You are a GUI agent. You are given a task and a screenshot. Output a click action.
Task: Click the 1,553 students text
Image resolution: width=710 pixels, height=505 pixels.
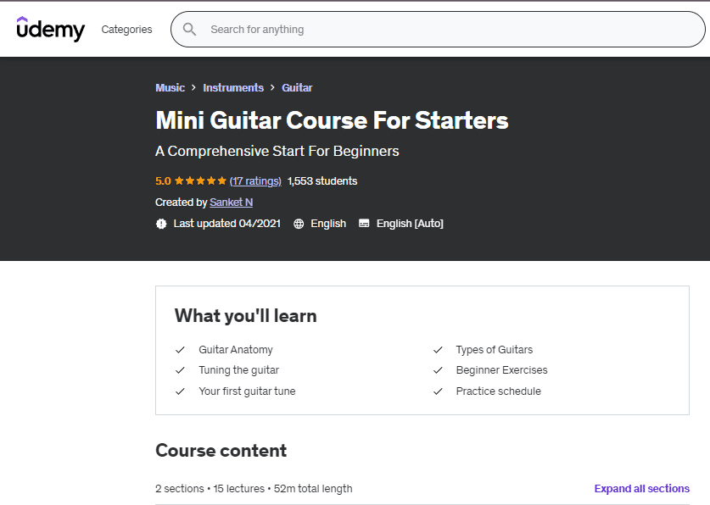click(x=322, y=181)
